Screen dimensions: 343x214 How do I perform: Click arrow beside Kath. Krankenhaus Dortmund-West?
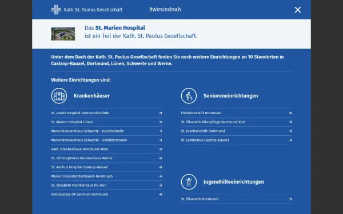pyautogui.click(x=160, y=149)
